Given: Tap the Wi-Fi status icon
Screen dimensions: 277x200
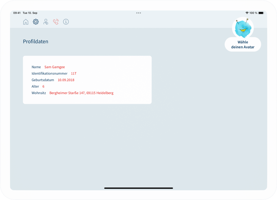Looking at the screenshot, I should (x=247, y=13).
